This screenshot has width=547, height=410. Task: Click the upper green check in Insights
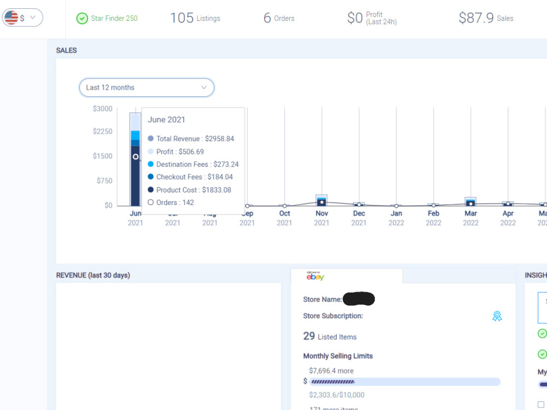[542, 333]
